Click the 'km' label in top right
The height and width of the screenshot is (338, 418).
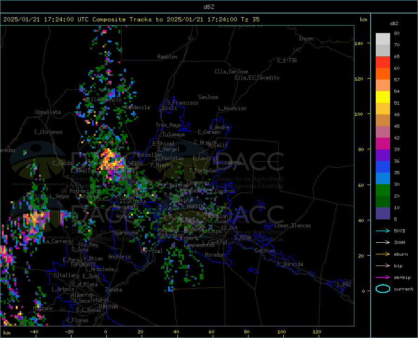tap(363, 20)
